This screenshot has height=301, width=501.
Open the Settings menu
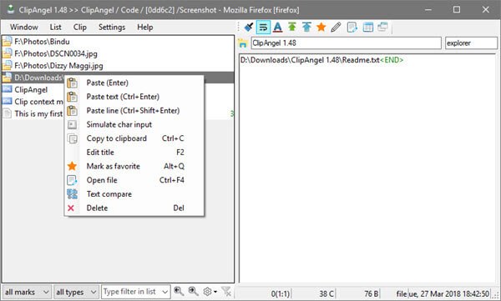[x=112, y=28]
